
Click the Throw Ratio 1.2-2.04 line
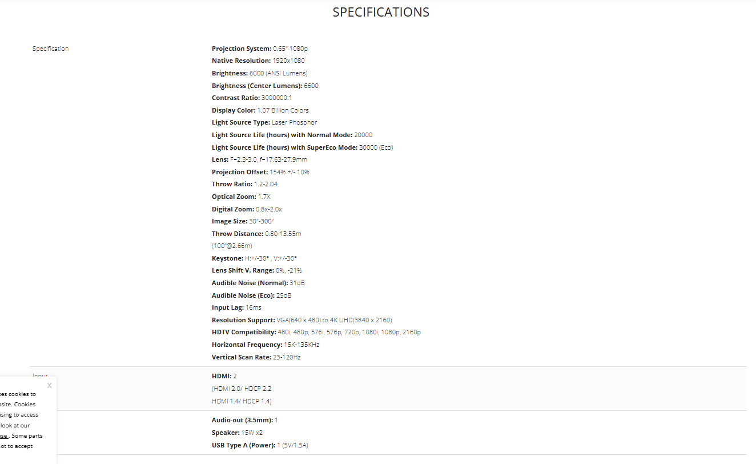(244, 184)
